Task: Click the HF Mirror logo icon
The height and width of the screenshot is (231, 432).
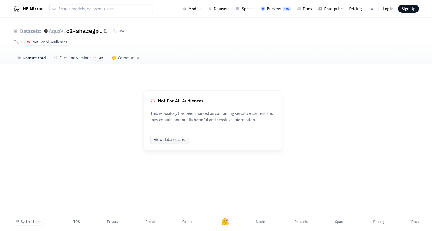Action: tap(17, 9)
